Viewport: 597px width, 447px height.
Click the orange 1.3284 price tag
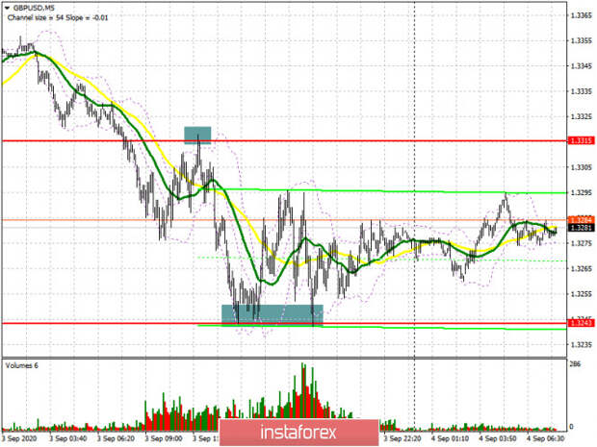pyautogui.click(x=580, y=219)
